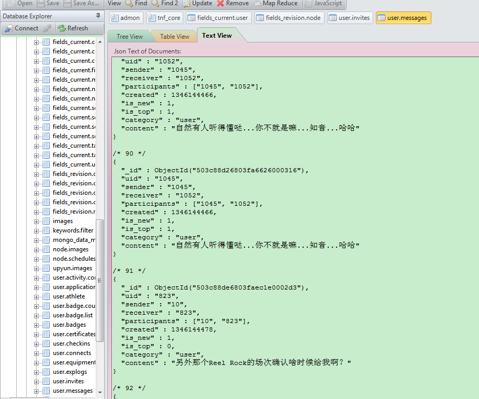Click the Connect button

(21, 28)
